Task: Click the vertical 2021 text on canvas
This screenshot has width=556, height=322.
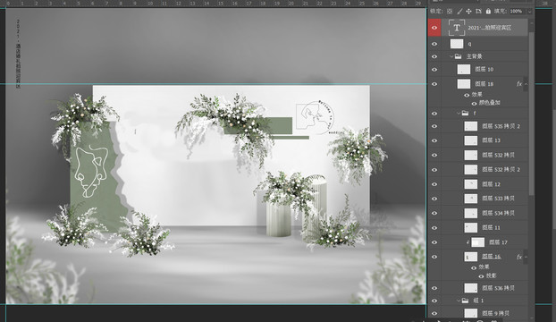Action: [18, 53]
